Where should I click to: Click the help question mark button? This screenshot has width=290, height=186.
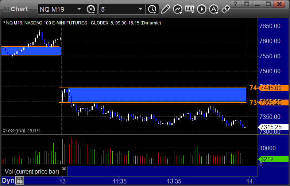tap(235, 4)
